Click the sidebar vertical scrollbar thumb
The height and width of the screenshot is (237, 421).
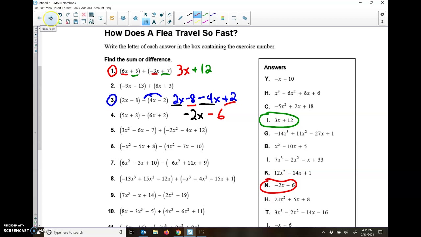40,108
